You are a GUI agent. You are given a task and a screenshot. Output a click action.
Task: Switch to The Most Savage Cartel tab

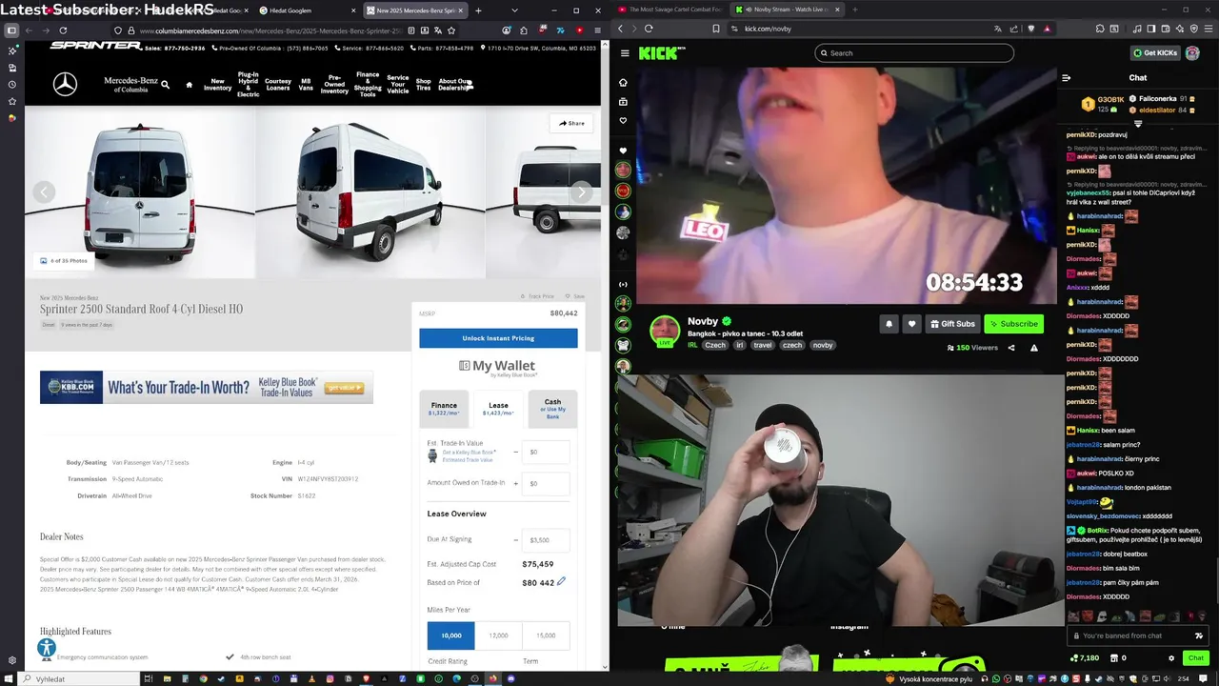click(669, 10)
